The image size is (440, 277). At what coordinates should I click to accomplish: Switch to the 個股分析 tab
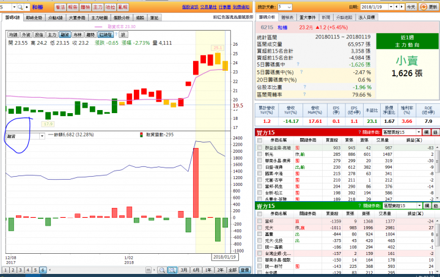pos(122,18)
